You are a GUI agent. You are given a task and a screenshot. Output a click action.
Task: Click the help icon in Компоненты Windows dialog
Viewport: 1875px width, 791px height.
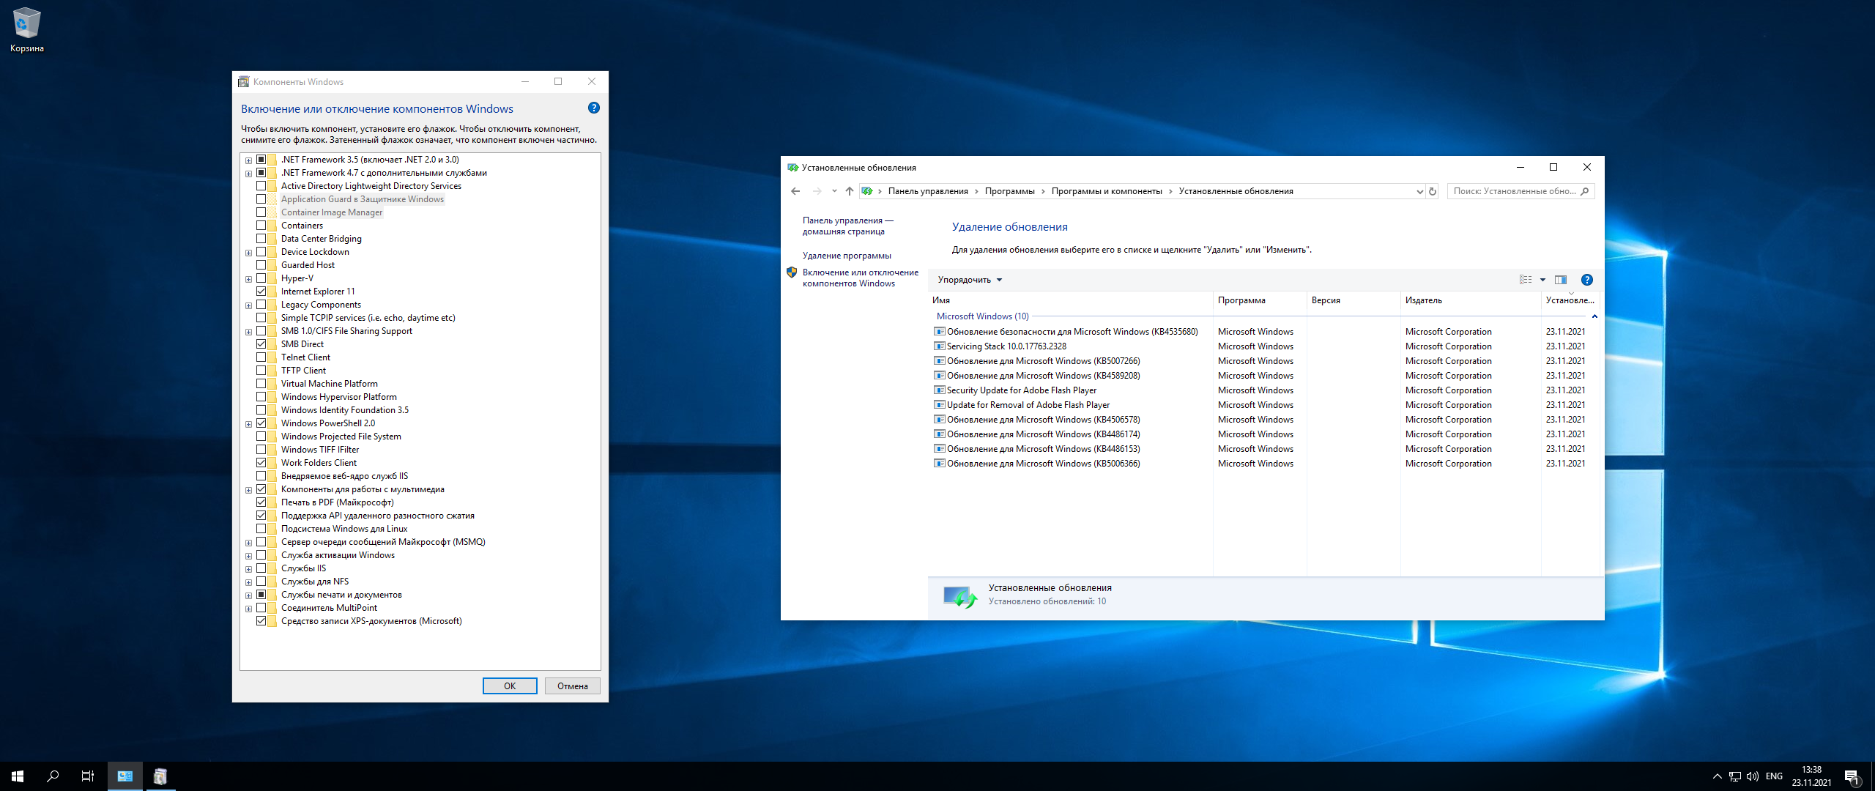(594, 108)
